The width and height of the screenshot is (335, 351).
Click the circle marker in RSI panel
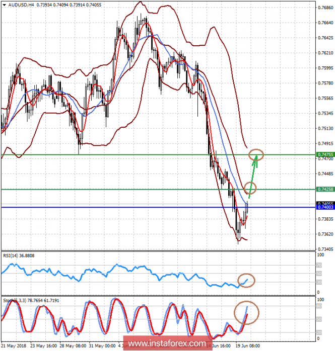tap(247, 280)
